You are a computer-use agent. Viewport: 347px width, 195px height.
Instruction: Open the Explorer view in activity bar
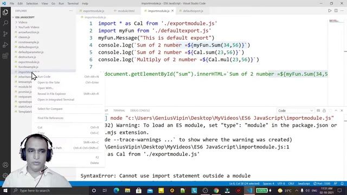tap(5, 12)
